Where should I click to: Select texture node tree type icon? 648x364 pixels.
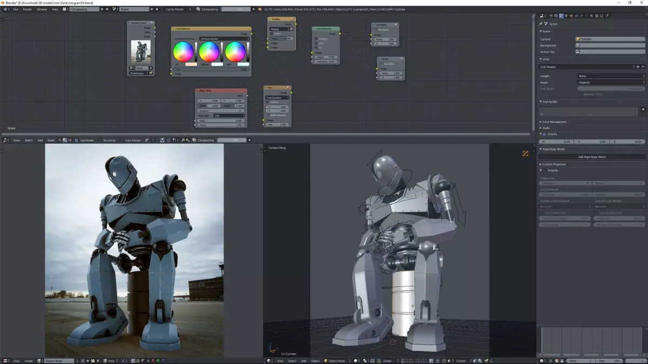pyautogui.click(x=70, y=140)
